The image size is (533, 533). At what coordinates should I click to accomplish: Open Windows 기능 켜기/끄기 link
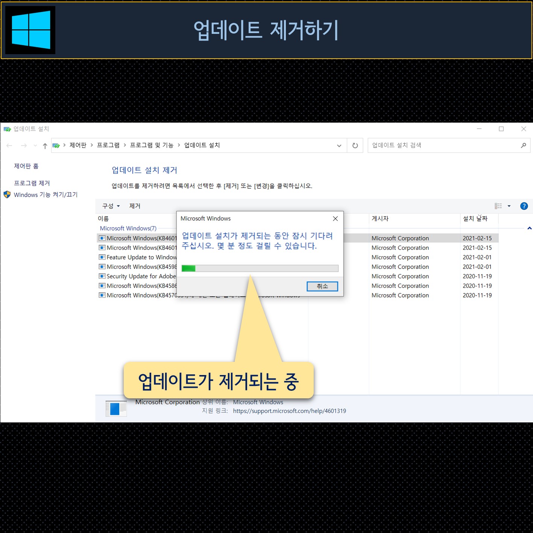pos(46,195)
